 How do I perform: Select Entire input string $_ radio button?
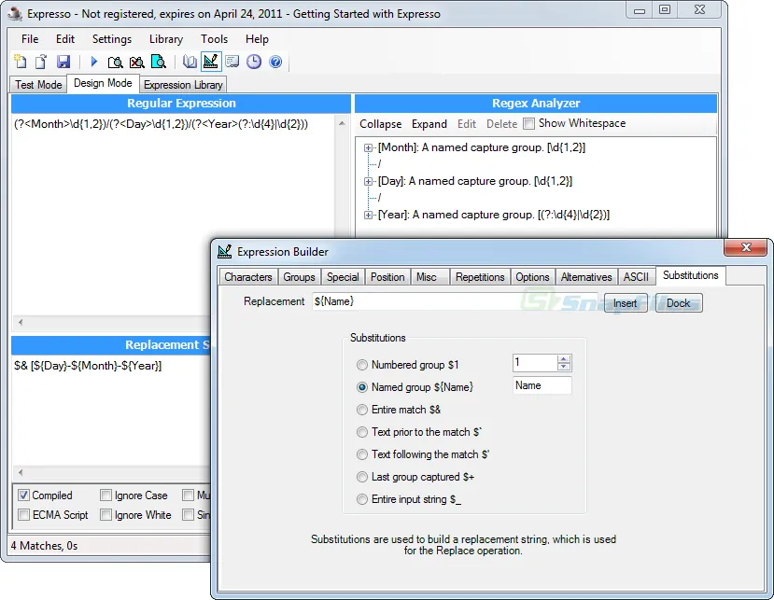pos(362,499)
